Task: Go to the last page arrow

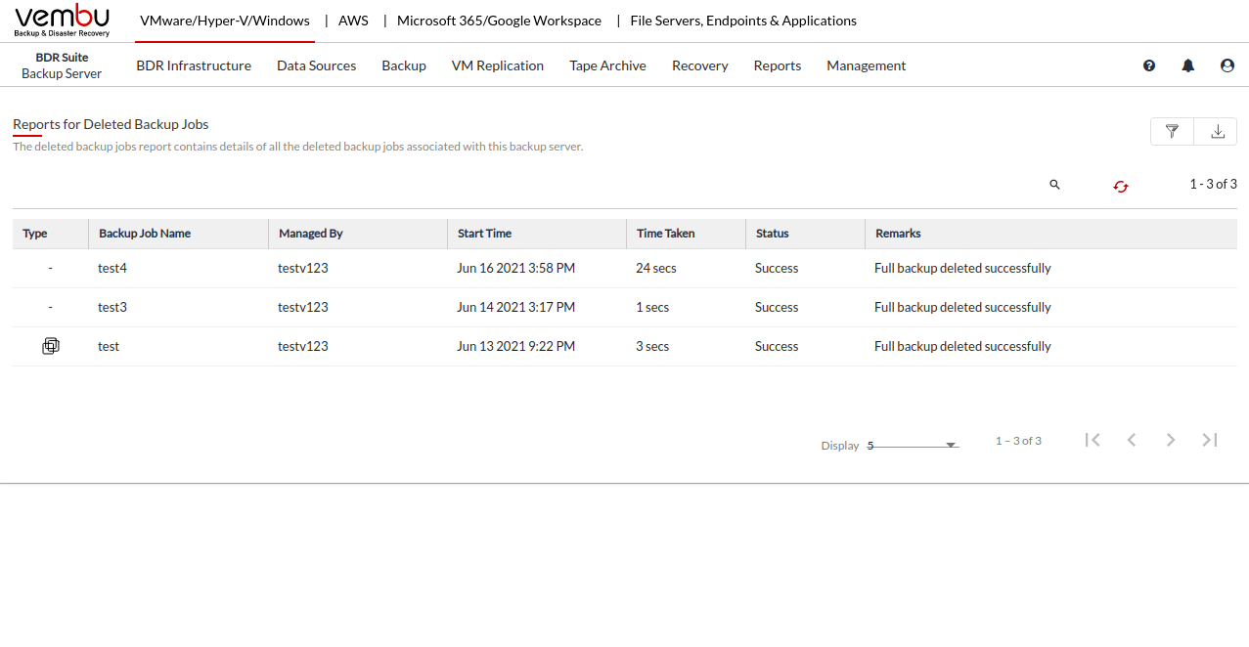Action: click(1210, 440)
